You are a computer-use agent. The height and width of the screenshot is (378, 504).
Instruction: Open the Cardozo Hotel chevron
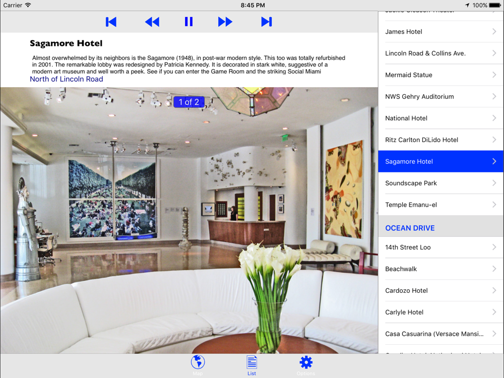pos(494,291)
